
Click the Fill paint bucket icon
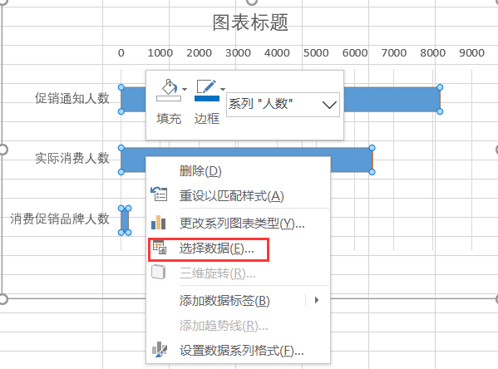169,91
